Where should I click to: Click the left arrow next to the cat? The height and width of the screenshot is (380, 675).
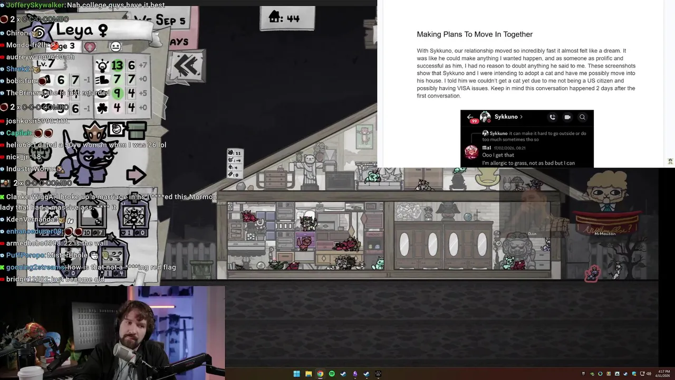pos(40,175)
